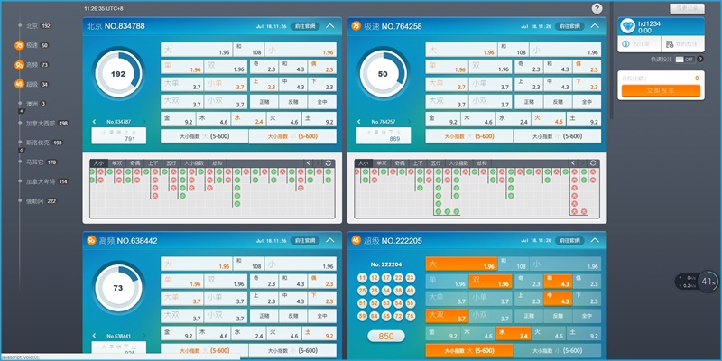Toggle the 小单 option in 北京 panel

[x=214, y=84]
